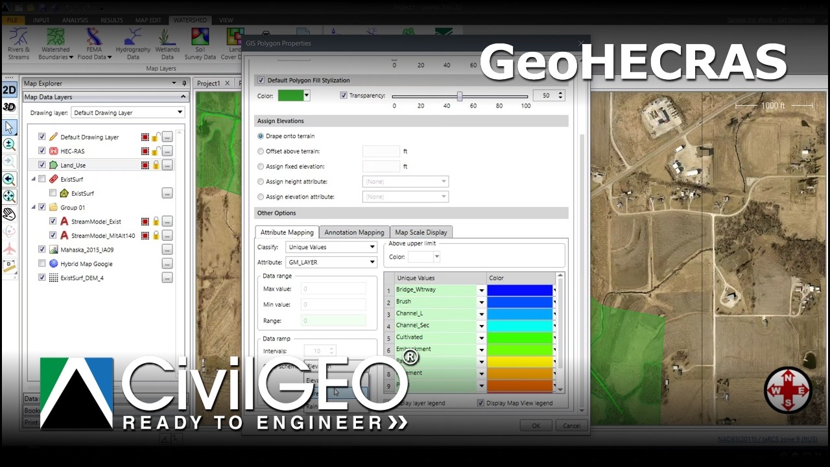Click the Zoom Previous left-arrow magnifier
Viewport: 830px width, 467px height.
coord(9,179)
